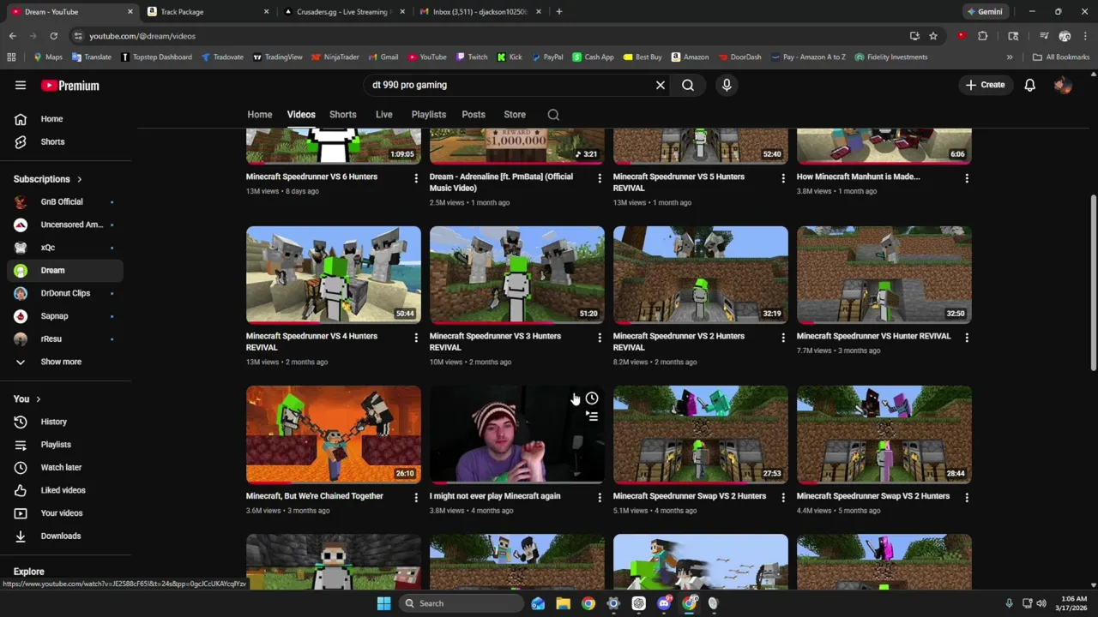
Task: Reload the page in Chrome
Action: point(53,36)
